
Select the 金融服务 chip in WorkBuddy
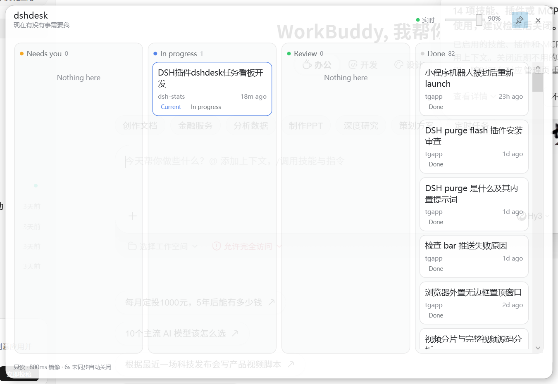195,126
